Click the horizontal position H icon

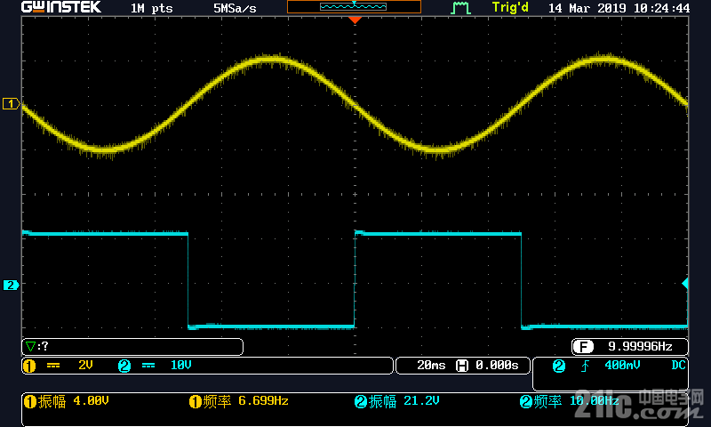point(462,366)
